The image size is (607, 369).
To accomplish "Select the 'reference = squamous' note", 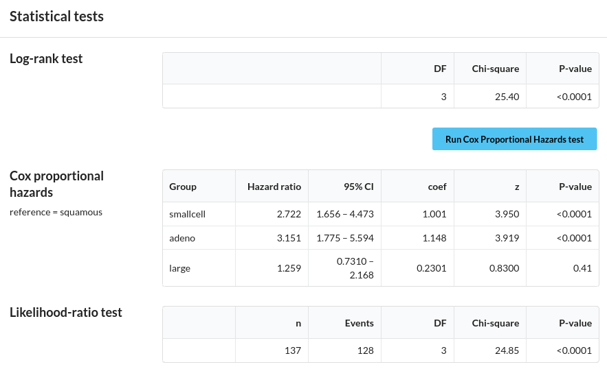I will (x=56, y=212).
